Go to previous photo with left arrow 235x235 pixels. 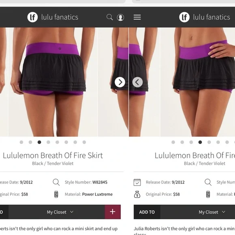point(137,82)
